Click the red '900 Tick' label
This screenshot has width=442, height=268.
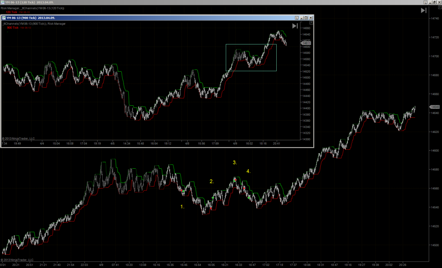(x=13, y=28)
